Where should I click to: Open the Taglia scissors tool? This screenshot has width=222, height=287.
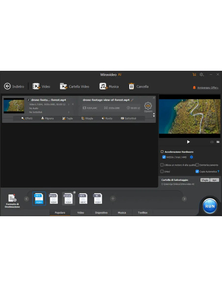67,118
